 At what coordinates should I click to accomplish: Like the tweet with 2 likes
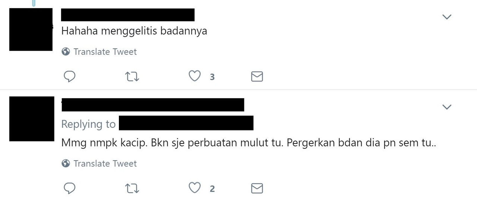click(194, 188)
